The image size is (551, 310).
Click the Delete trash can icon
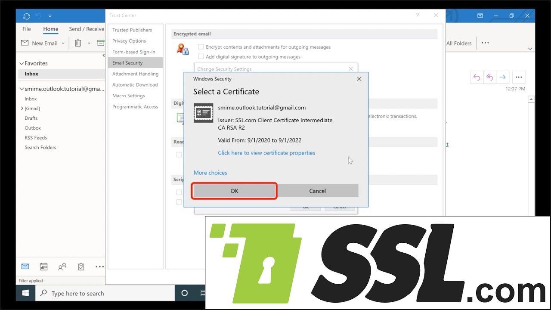pos(78,43)
